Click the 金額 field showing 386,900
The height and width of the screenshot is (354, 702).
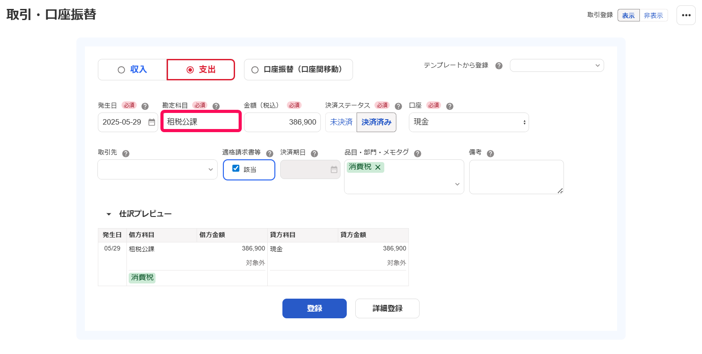[282, 122]
